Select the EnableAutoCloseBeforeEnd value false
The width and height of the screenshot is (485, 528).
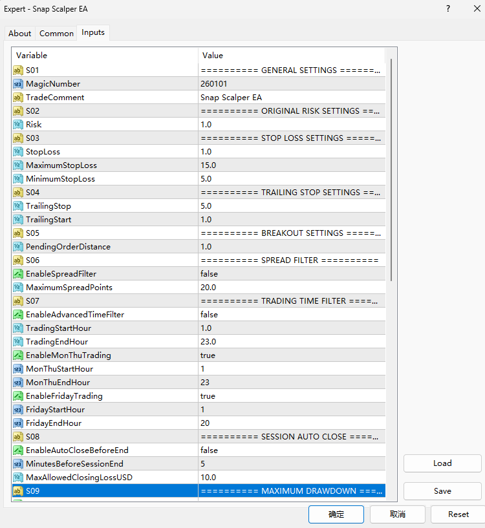pos(209,450)
